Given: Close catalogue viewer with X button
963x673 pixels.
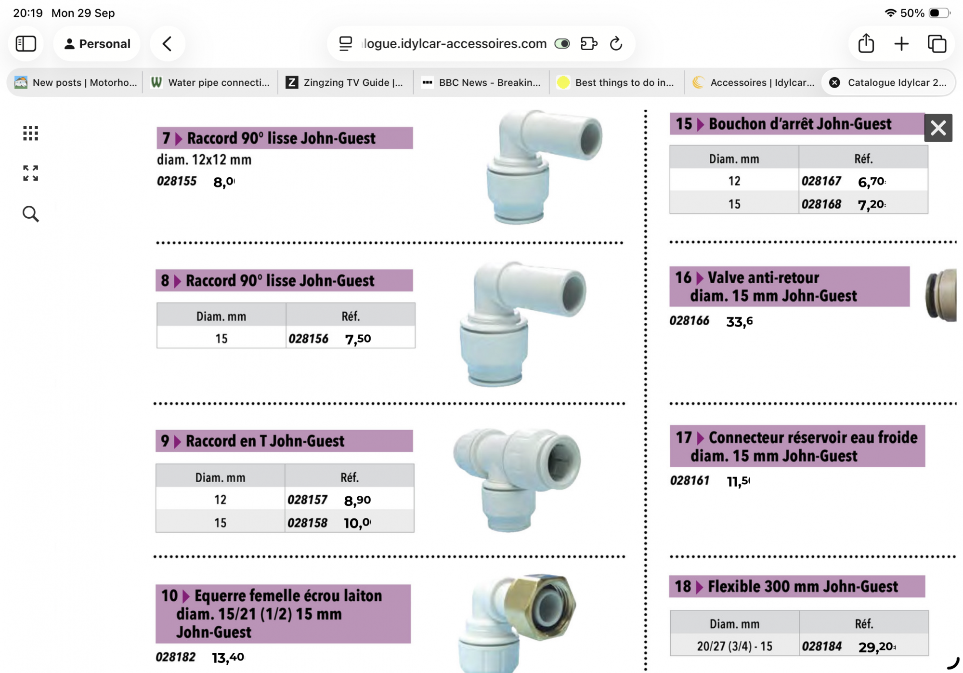Looking at the screenshot, I should point(938,128).
